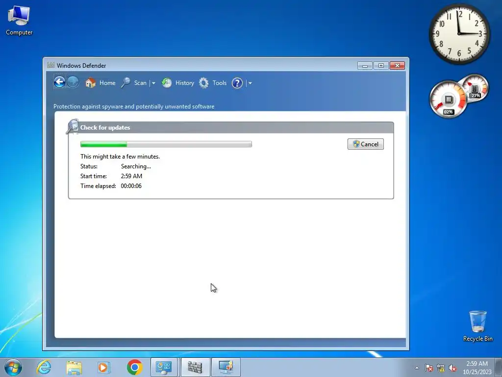Click the Scan text in toolbar
This screenshot has height=377, width=502.
[140, 83]
